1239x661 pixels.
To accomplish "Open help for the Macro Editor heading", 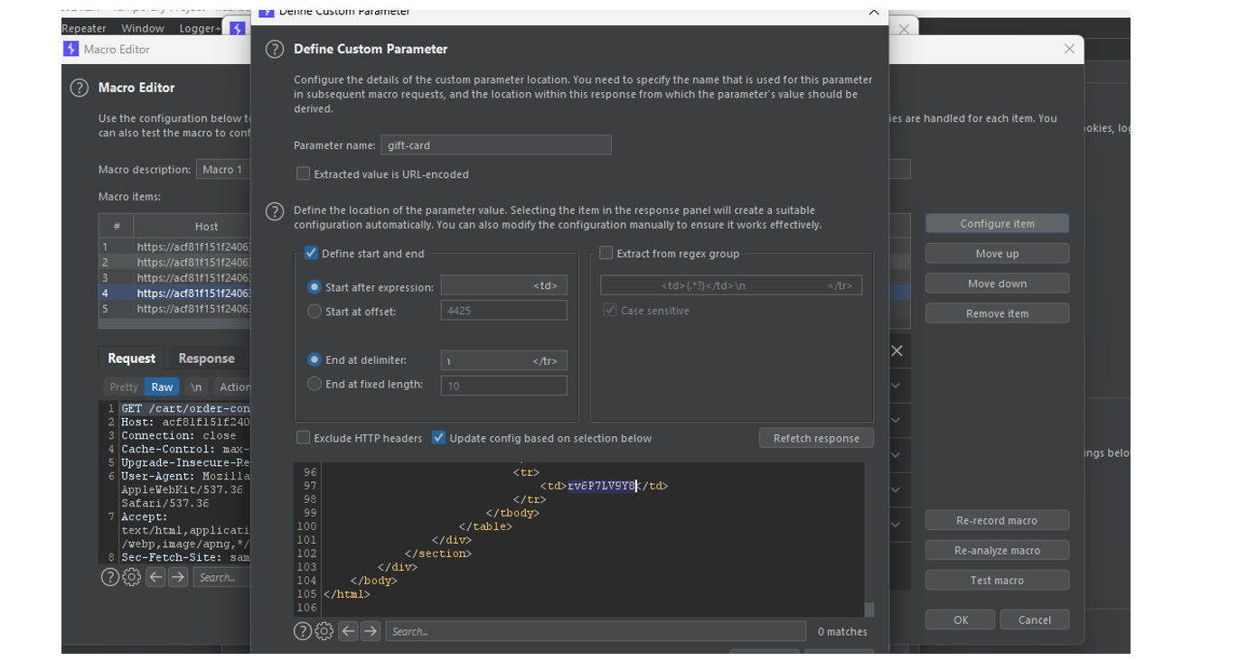I will click(x=80, y=88).
